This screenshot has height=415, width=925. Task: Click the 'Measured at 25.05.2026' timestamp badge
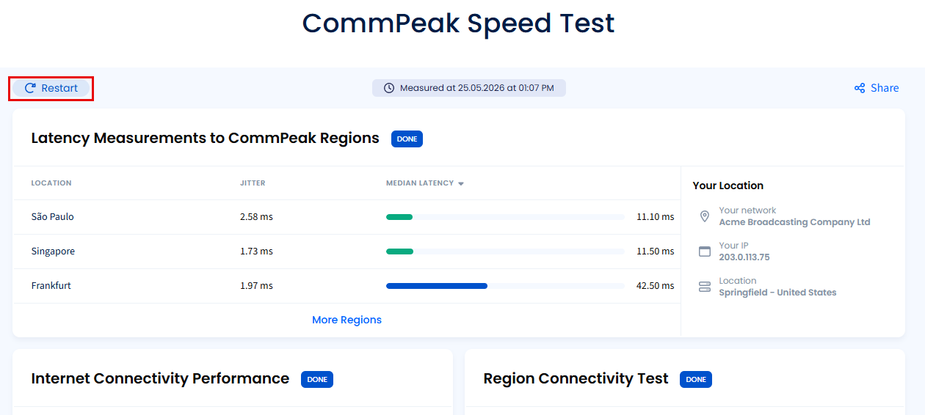point(469,88)
